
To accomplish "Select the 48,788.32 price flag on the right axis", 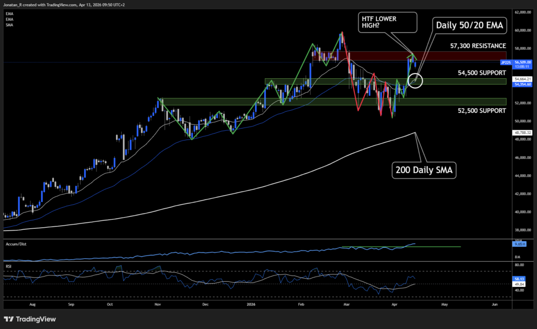I will (521, 133).
